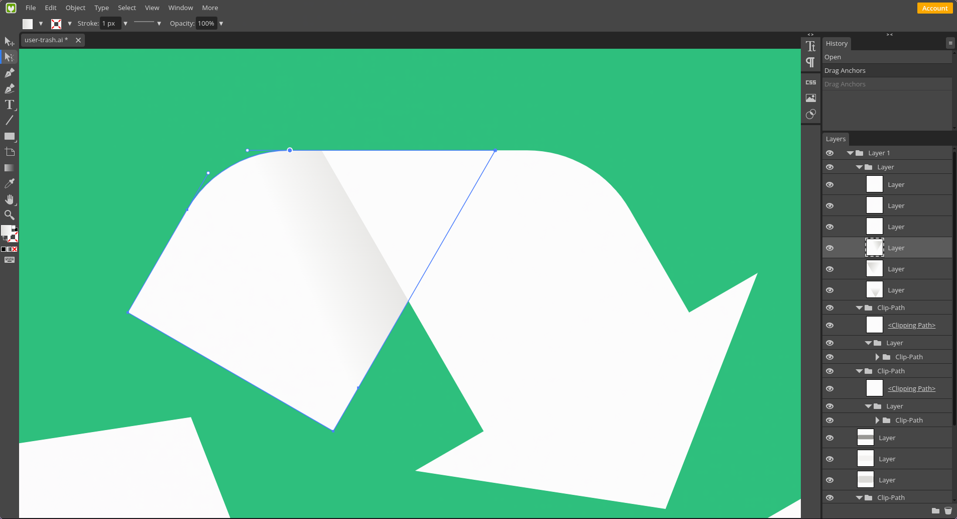The height and width of the screenshot is (519, 957).
Task: Open the Opacity dropdown arrow
Action: 221,24
